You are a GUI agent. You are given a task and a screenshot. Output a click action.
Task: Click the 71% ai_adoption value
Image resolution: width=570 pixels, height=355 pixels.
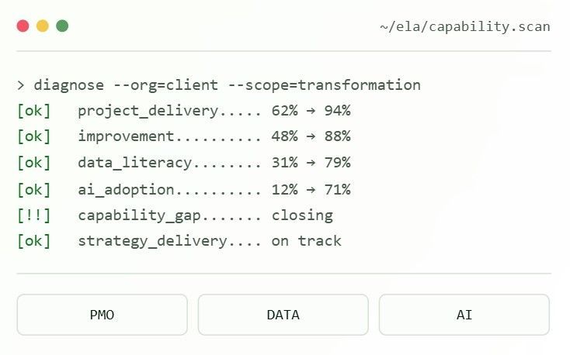pyautogui.click(x=338, y=189)
